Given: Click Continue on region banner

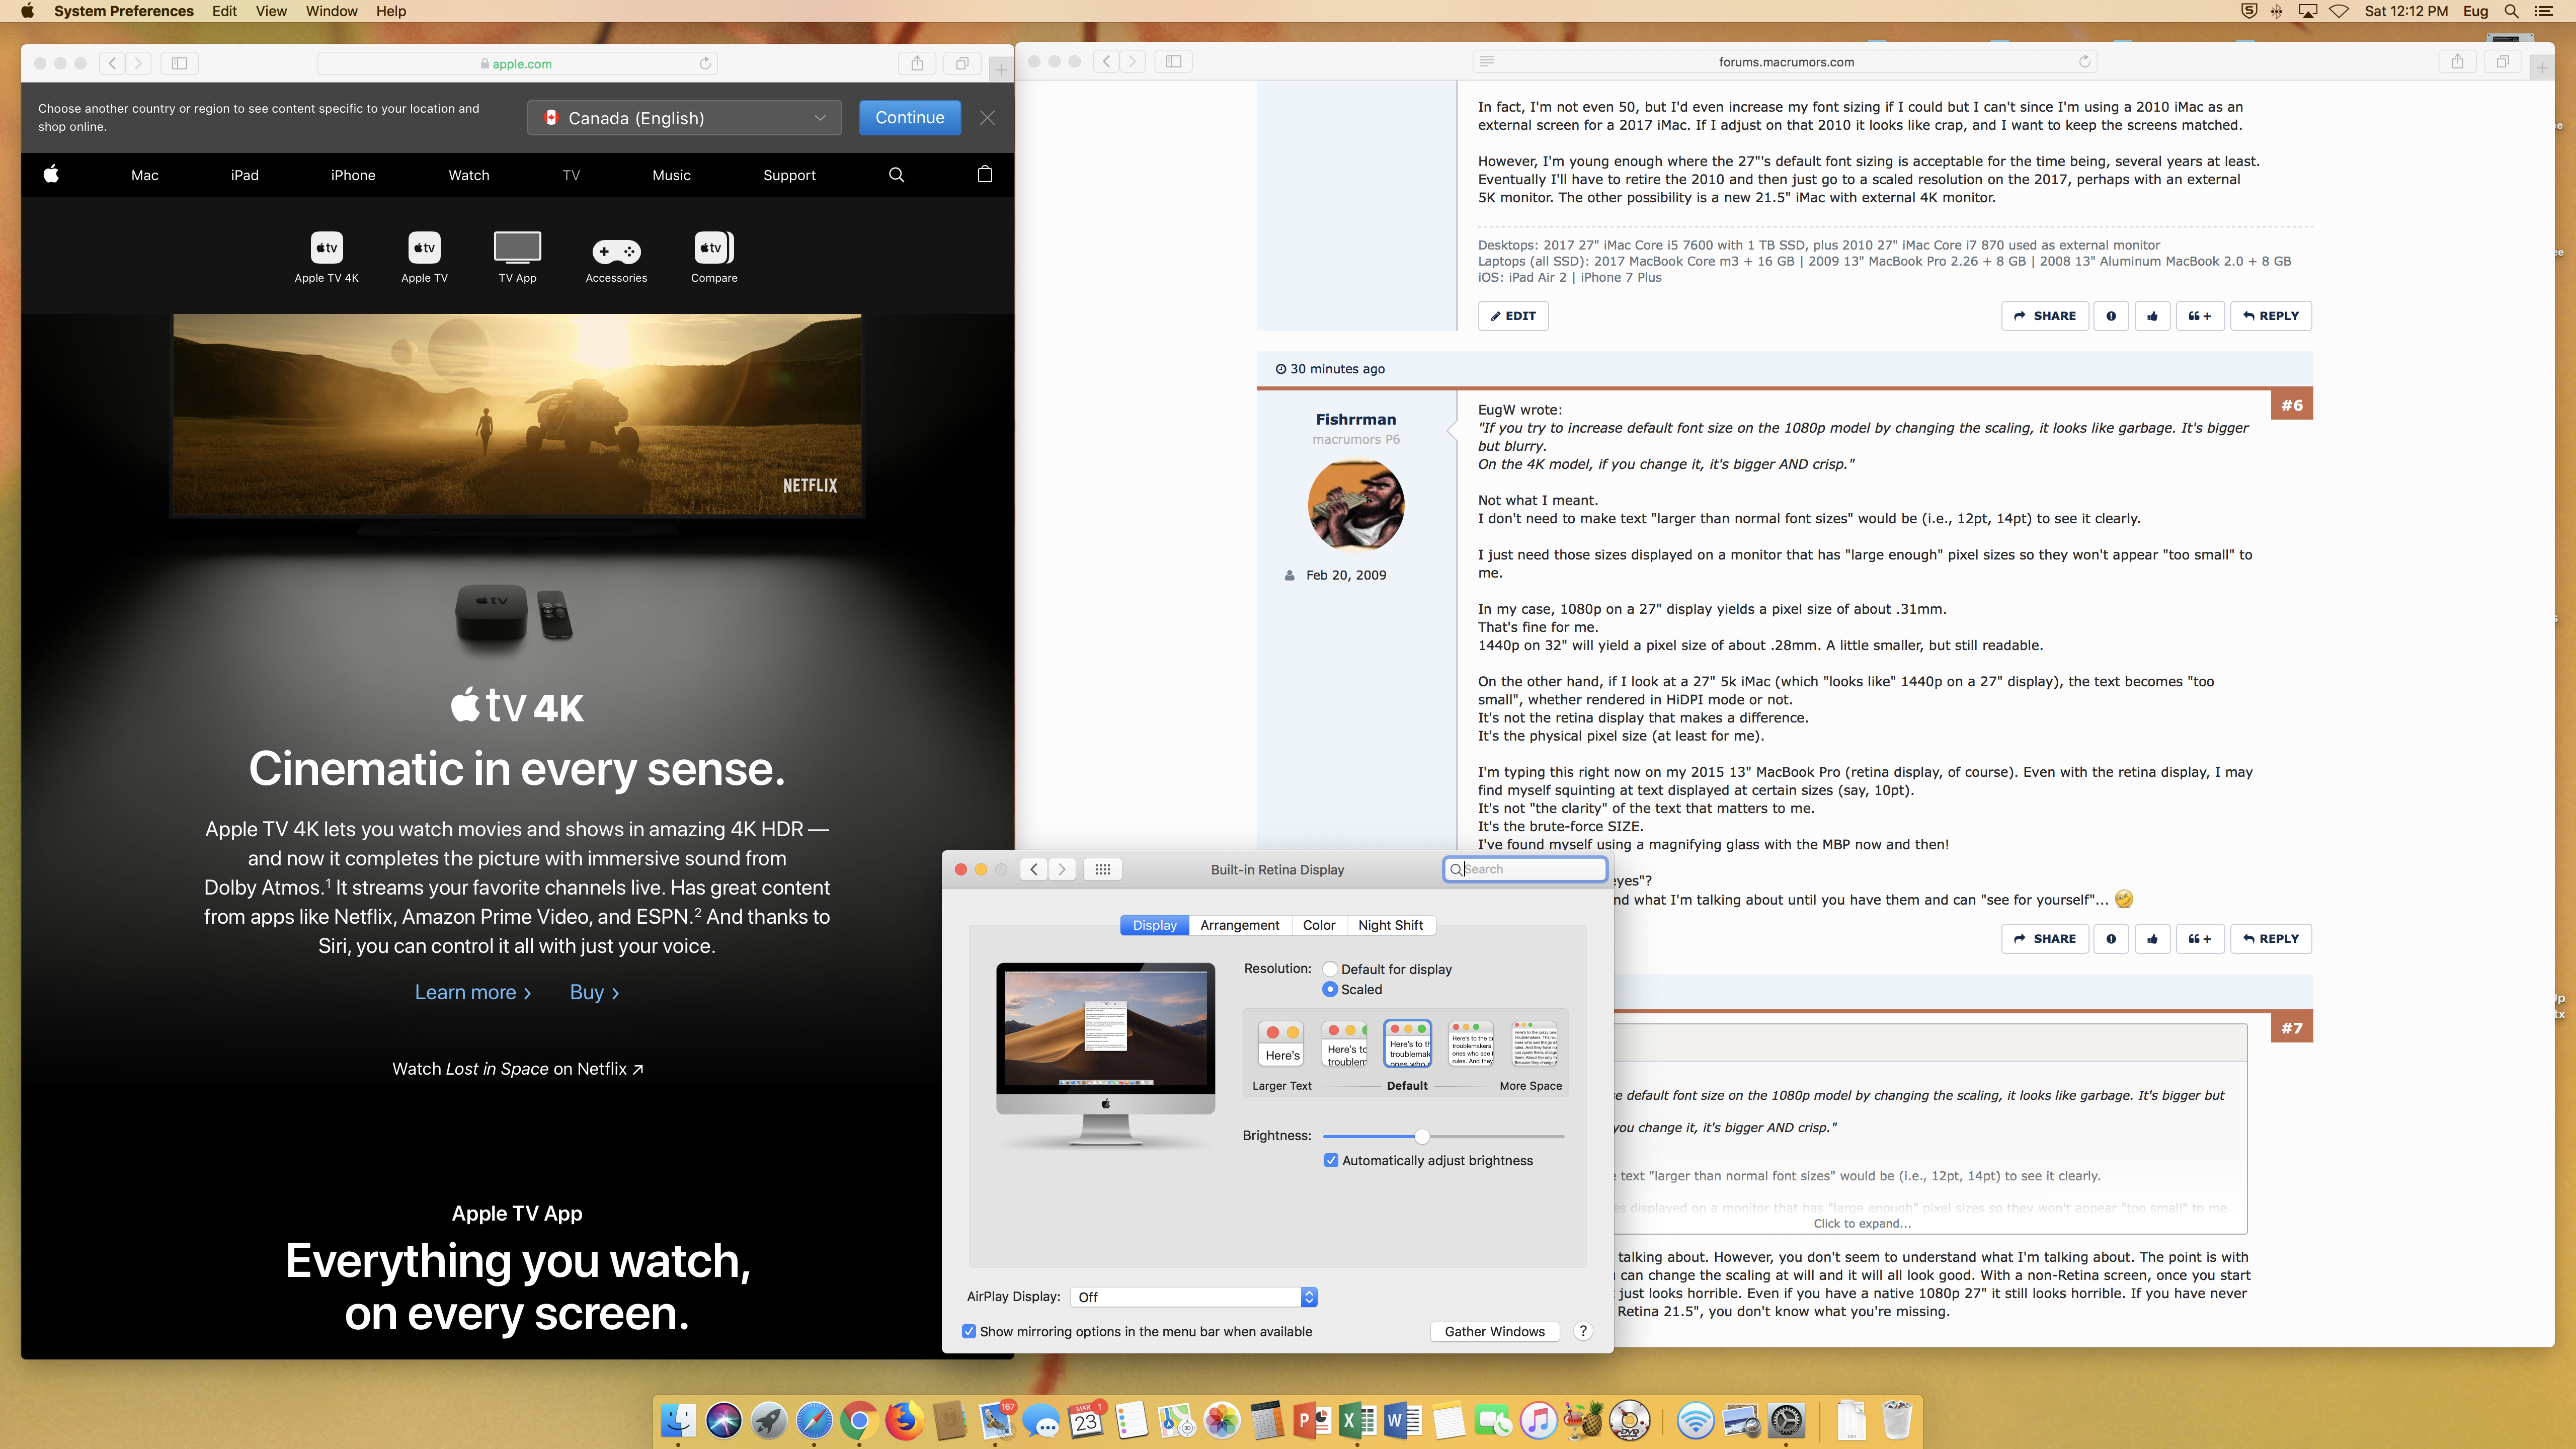Looking at the screenshot, I should [x=909, y=117].
